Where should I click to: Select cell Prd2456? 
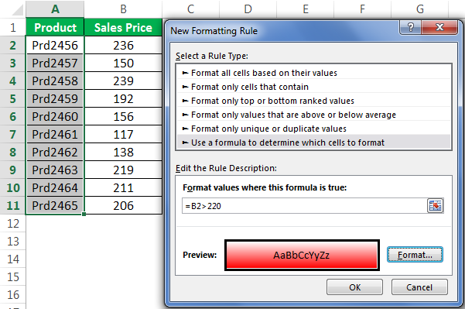pos(55,45)
